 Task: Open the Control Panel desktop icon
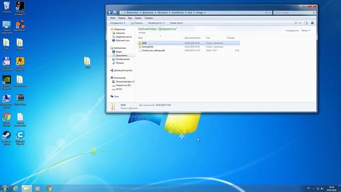click(6, 27)
